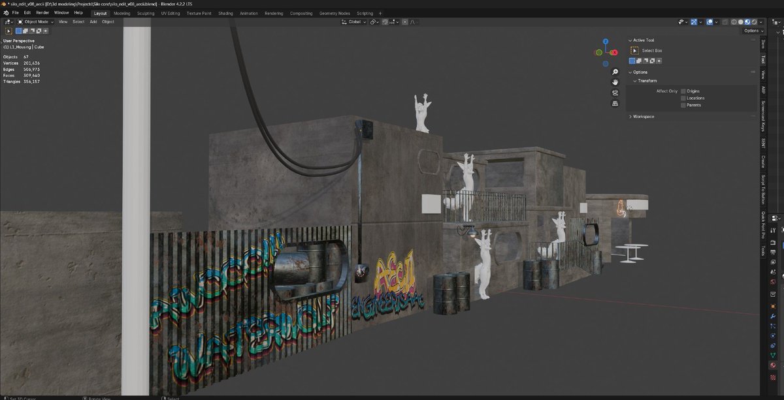Image resolution: width=784 pixels, height=400 pixels.
Task: Toggle snapping magnet icon
Action: 385,22
